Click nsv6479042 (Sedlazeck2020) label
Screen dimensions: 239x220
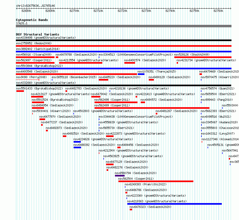point(112,94)
